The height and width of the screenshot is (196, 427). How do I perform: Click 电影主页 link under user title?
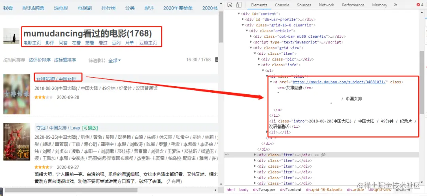(x=32, y=43)
